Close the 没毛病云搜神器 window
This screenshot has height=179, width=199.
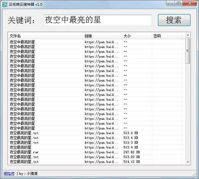[190, 3]
